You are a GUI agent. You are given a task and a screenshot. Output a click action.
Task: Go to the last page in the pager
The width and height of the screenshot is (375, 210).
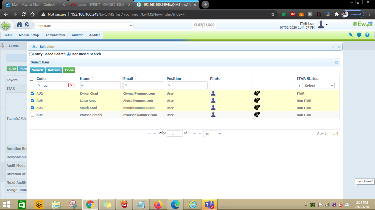pos(200,133)
